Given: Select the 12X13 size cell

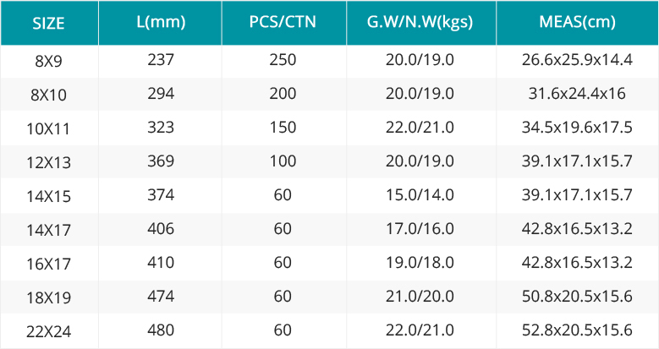Looking at the screenshot, I should click(x=49, y=162).
